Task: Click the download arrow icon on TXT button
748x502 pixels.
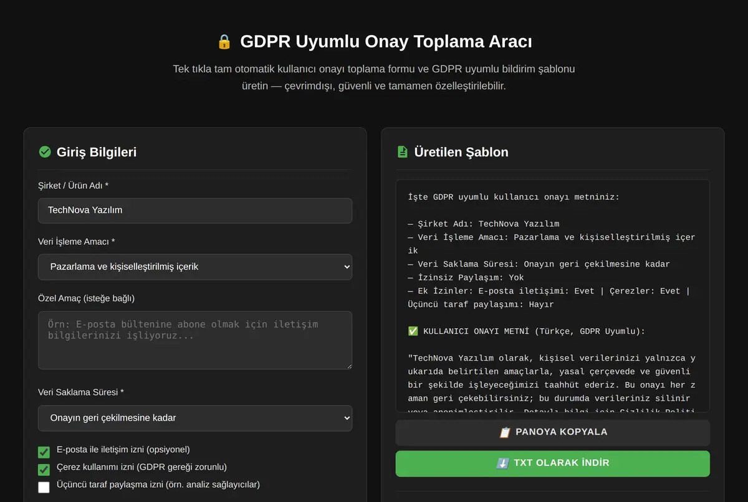Action: pos(503,463)
